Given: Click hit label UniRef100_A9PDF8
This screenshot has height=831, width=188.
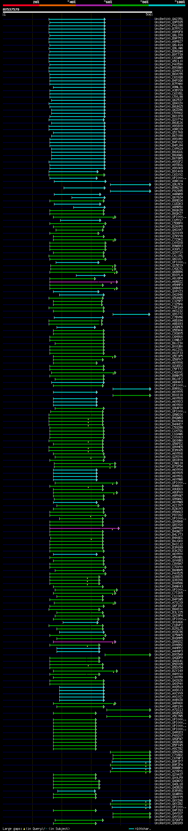Looking at the screenshot, I should [x=169, y=32].
